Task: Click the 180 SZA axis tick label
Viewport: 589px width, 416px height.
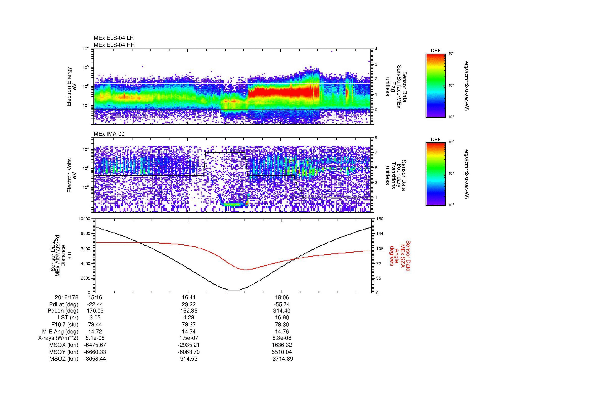Action: point(380,219)
